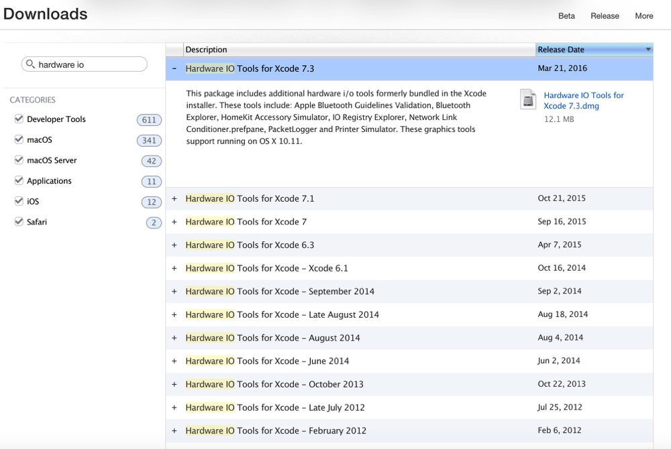Expand Hardware IO Tools for Xcode 6.3
This screenshot has height=449, width=671.
pos(174,245)
